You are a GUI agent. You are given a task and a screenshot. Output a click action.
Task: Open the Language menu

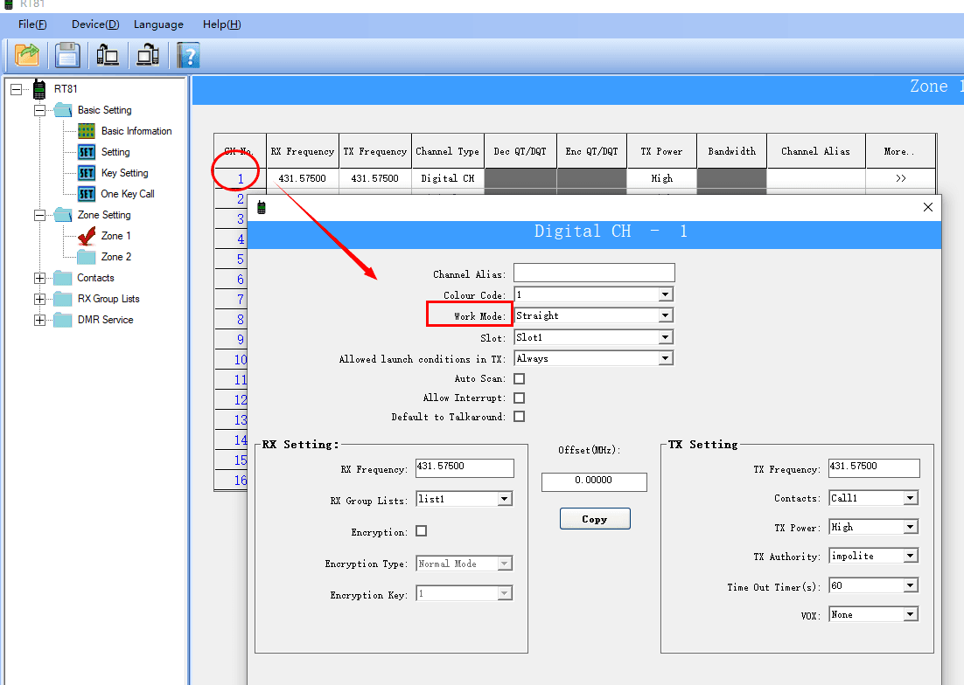point(158,24)
